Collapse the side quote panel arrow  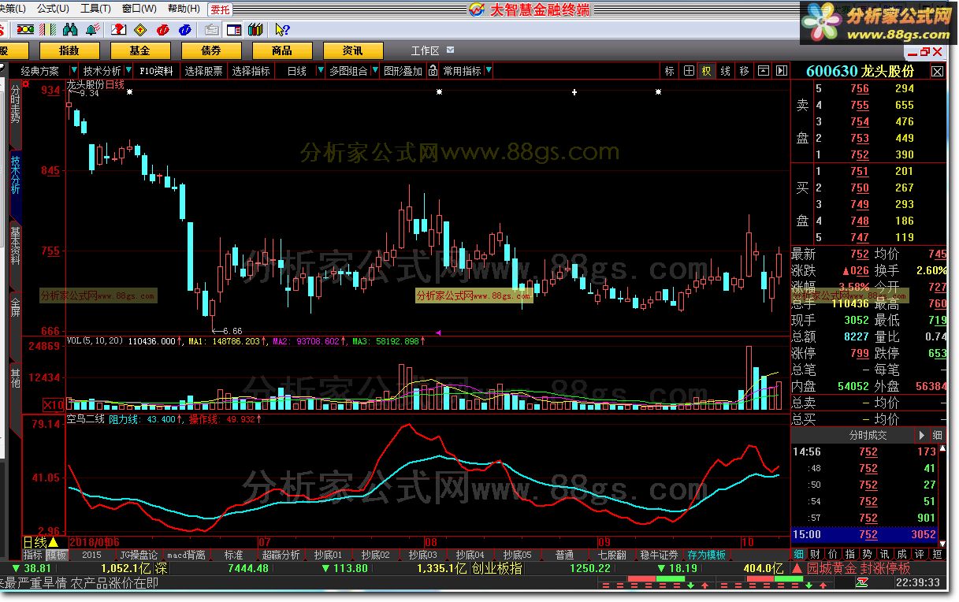tap(782, 71)
